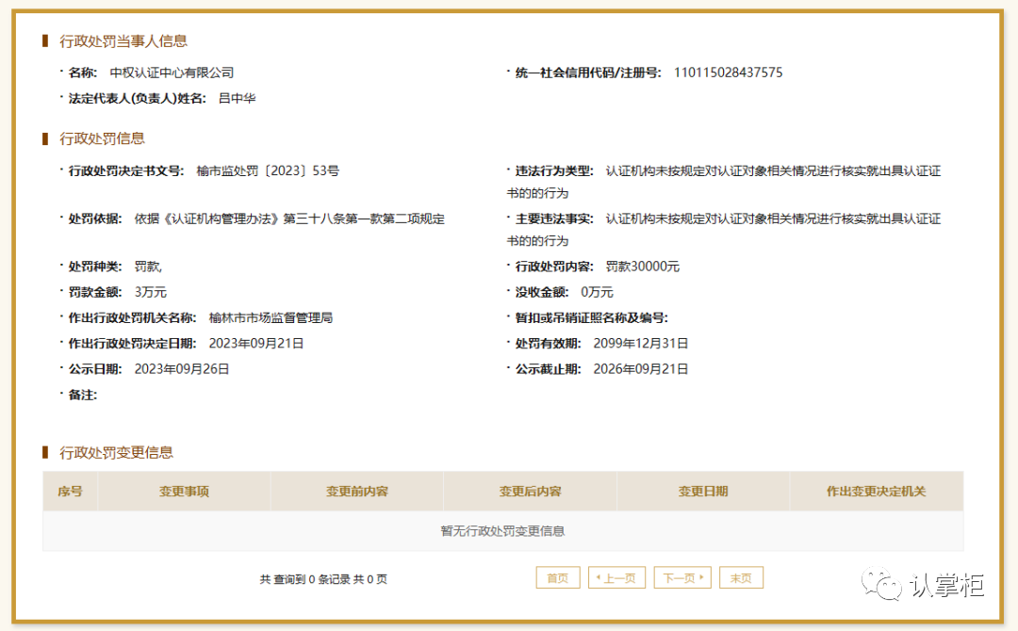Click the 上一页 previous page button
This screenshot has height=631, width=1018.
click(616, 578)
